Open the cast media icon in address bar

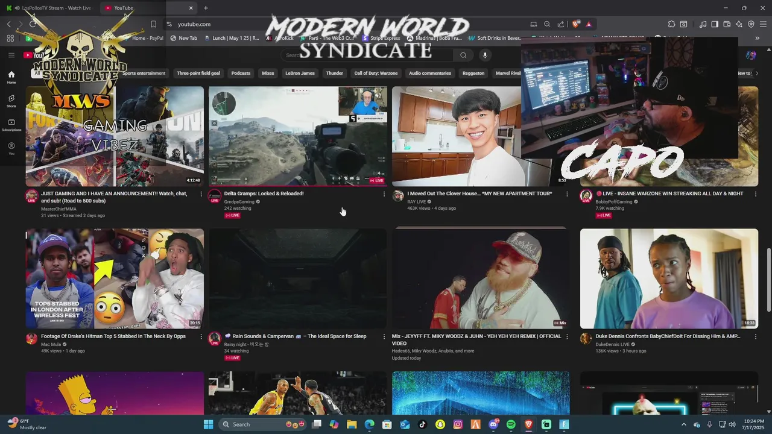[533, 24]
